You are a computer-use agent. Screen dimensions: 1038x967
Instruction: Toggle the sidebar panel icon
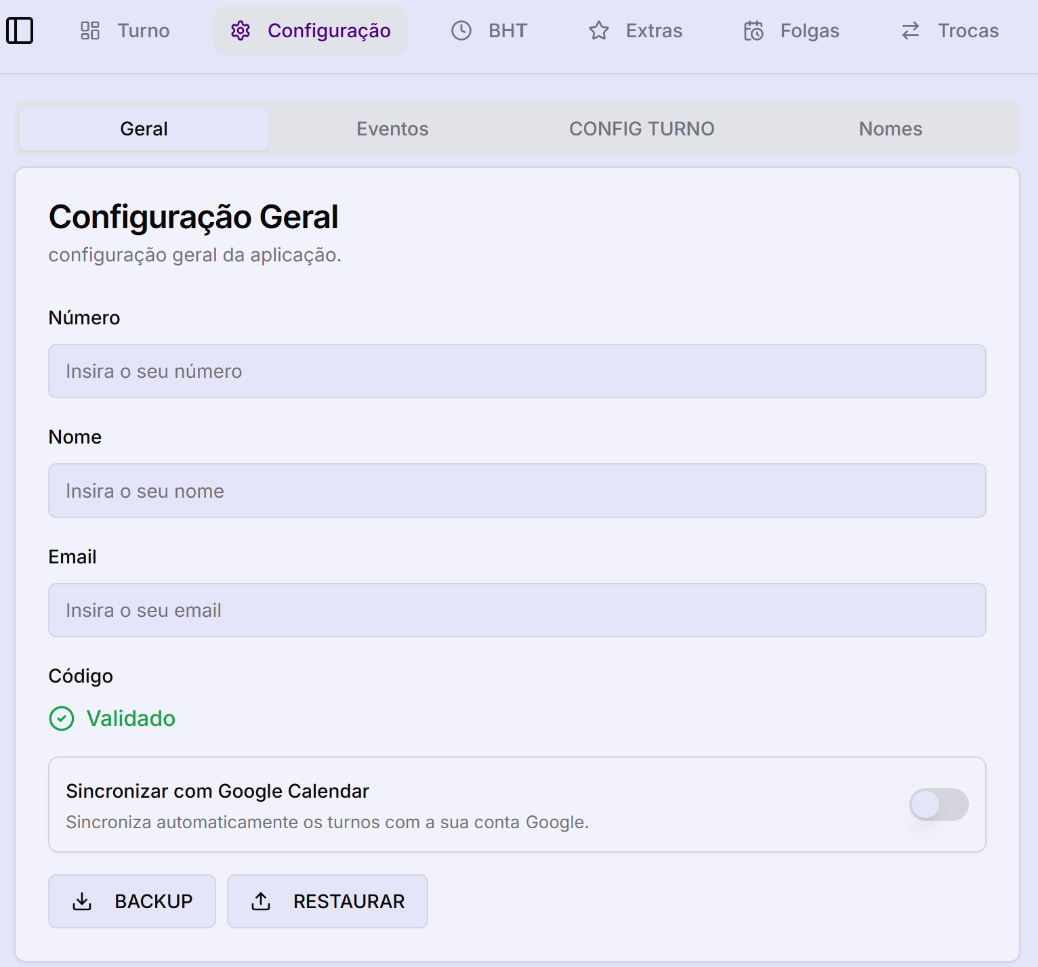(x=20, y=30)
